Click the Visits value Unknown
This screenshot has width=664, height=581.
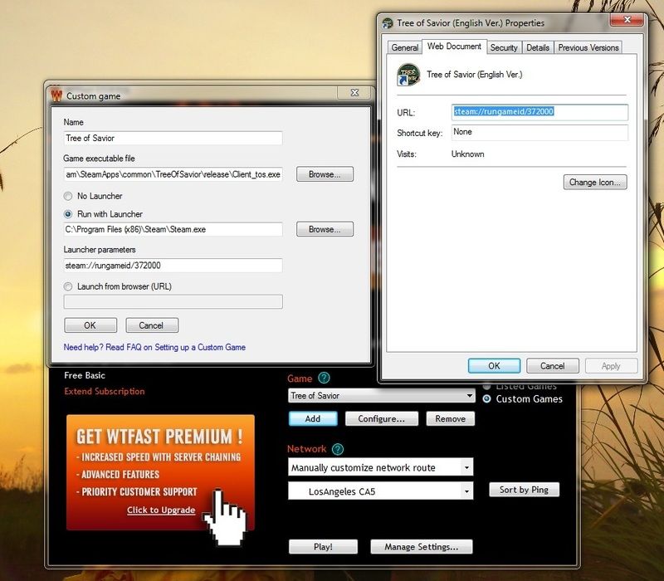click(467, 154)
